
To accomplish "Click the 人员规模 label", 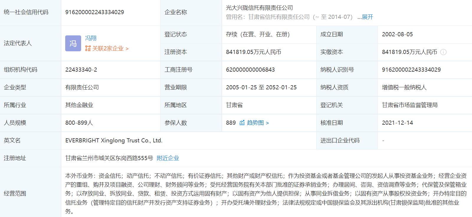I will click(15, 123).
